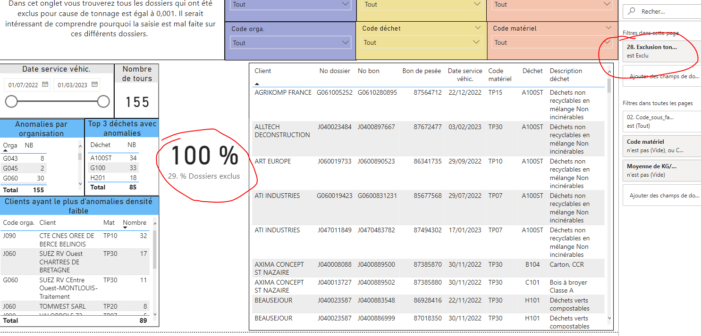Click the end date field showing 01/03/2023
This screenshot has height=336, width=701.
point(73,85)
